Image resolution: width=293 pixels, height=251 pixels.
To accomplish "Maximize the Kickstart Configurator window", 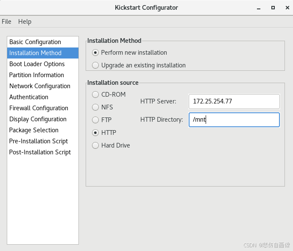I will (273, 8).
